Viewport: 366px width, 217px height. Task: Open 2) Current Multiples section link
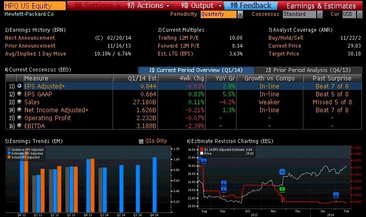tap(181, 30)
